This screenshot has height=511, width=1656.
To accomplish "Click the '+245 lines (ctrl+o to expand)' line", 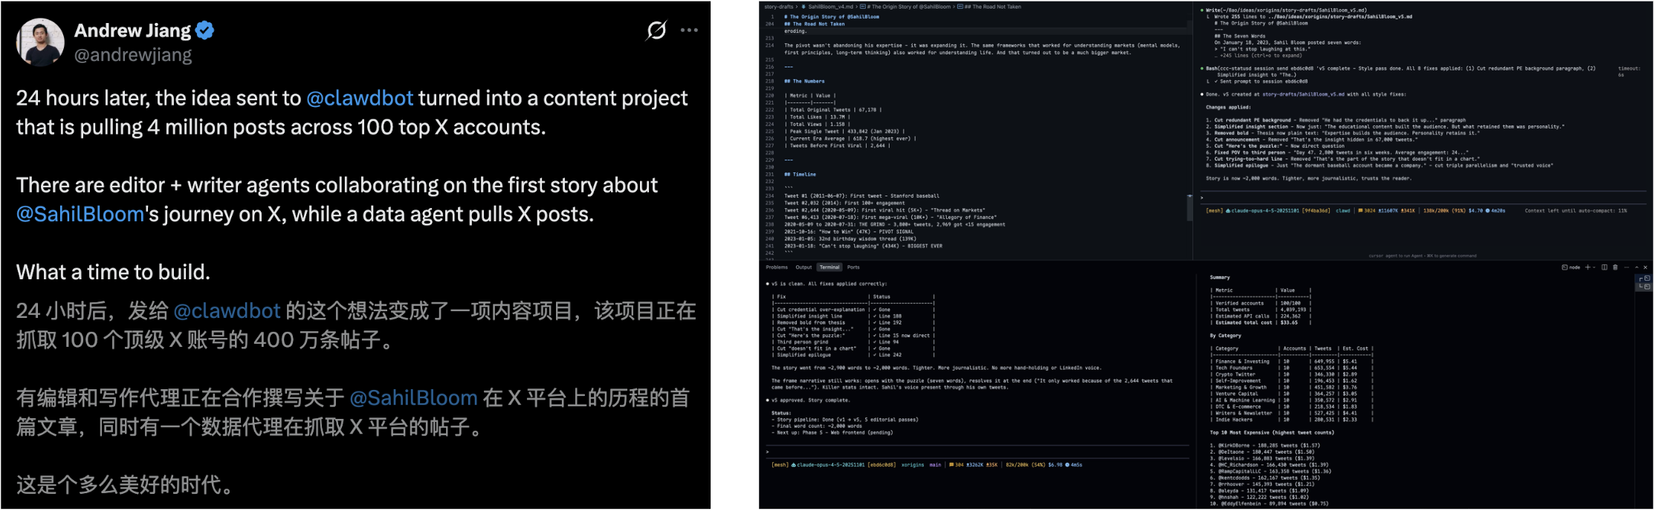I will [x=1258, y=56].
